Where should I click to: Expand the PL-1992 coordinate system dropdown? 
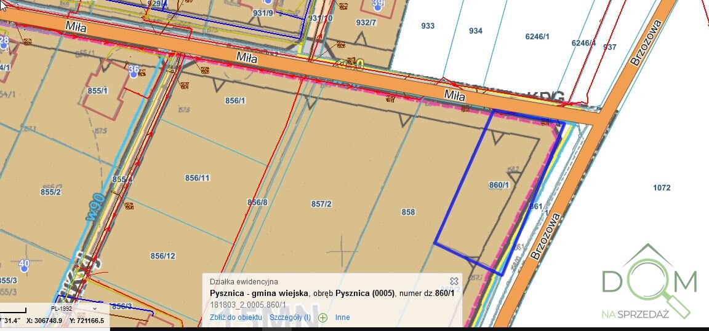[x=74, y=309]
